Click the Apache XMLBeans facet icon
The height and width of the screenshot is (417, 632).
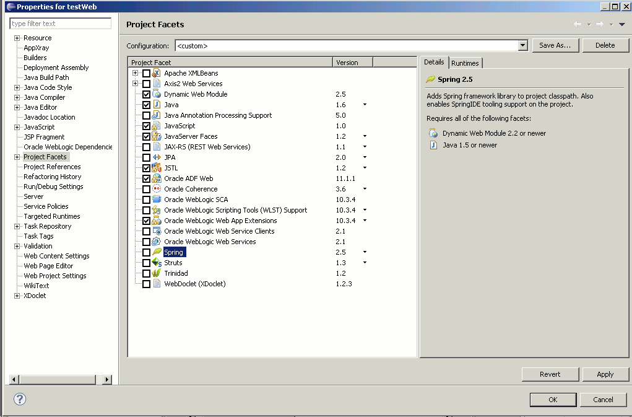click(x=157, y=73)
